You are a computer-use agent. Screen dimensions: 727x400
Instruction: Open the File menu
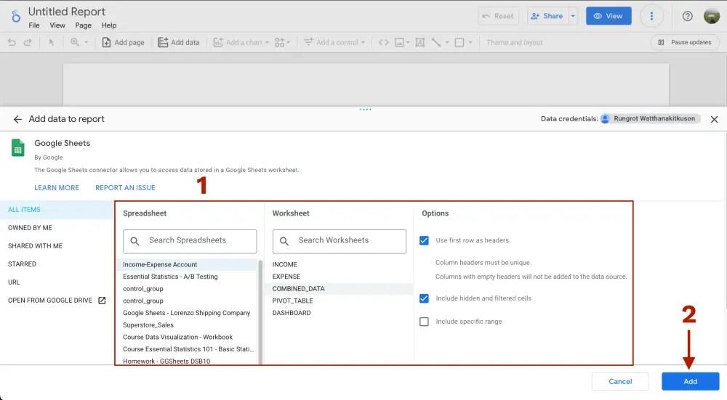pyautogui.click(x=34, y=25)
